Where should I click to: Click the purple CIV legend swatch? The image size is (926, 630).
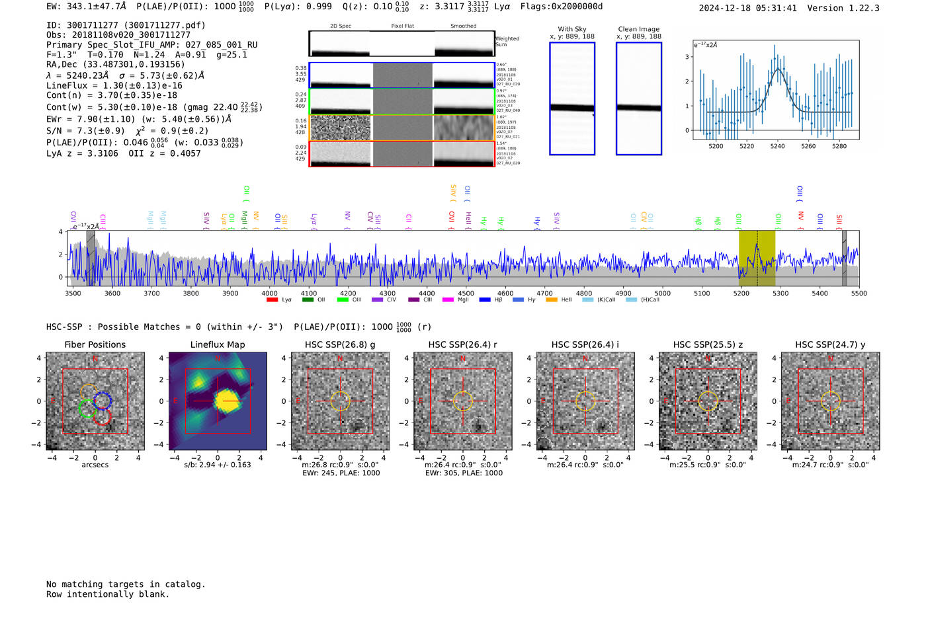378,300
